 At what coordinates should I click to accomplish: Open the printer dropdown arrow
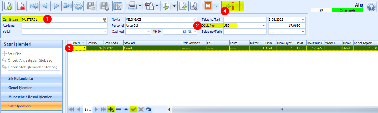[140, 6]
